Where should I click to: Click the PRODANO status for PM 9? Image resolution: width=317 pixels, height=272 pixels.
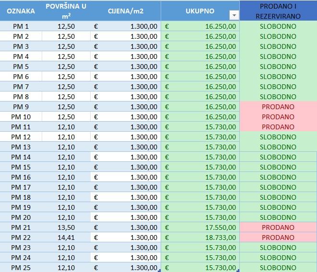[x=278, y=107]
